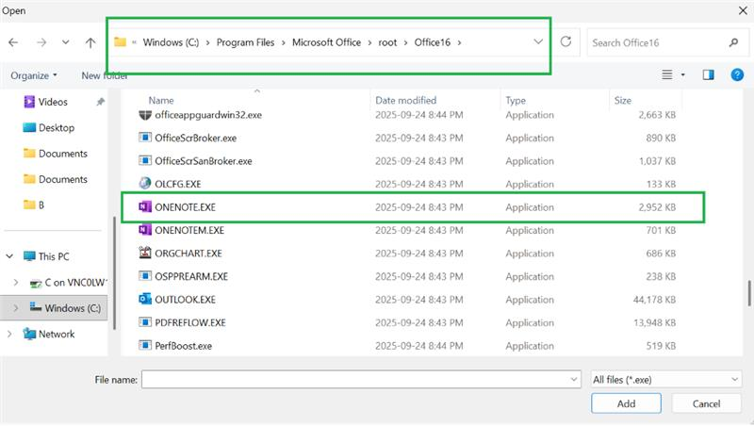This screenshot has width=754, height=426.
Task: Collapse the This PC tree node
Action: (9, 256)
